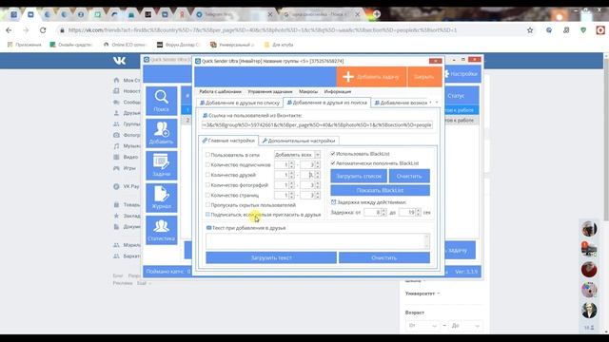The height and width of the screenshot is (342, 609).
Task: Uncheck Использовать BlackList
Action: pos(333,154)
